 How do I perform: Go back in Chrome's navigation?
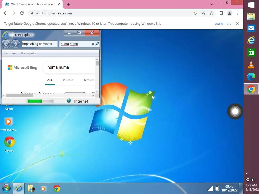pyautogui.click(x=6, y=13)
